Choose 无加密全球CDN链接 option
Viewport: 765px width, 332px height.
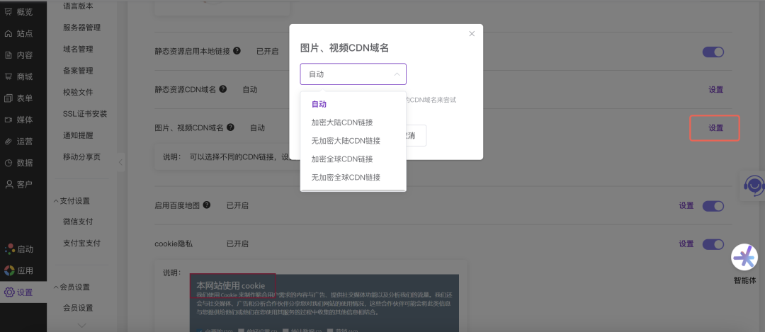coord(346,178)
